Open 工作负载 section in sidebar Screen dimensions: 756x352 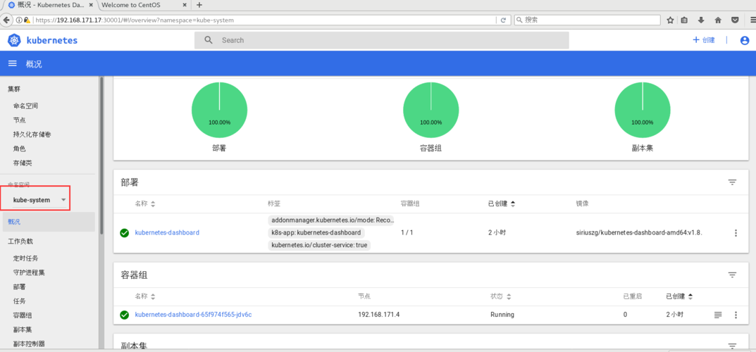coord(20,241)
